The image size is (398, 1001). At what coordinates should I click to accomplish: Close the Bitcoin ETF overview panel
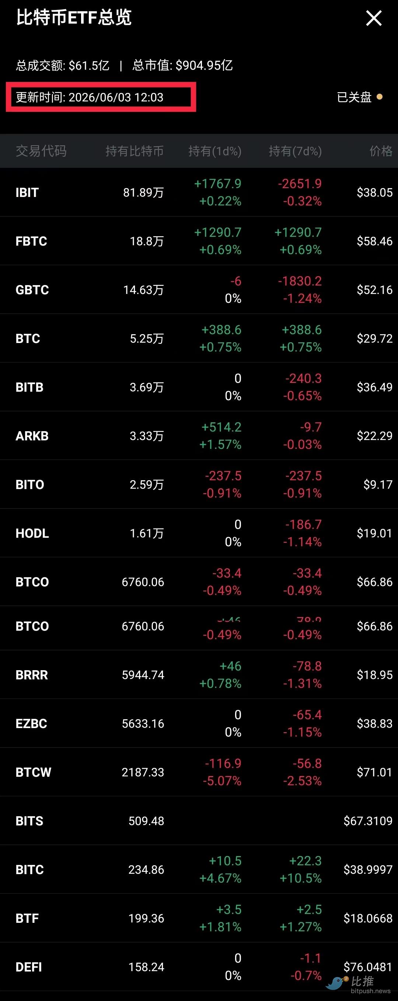tap(374, 18)
